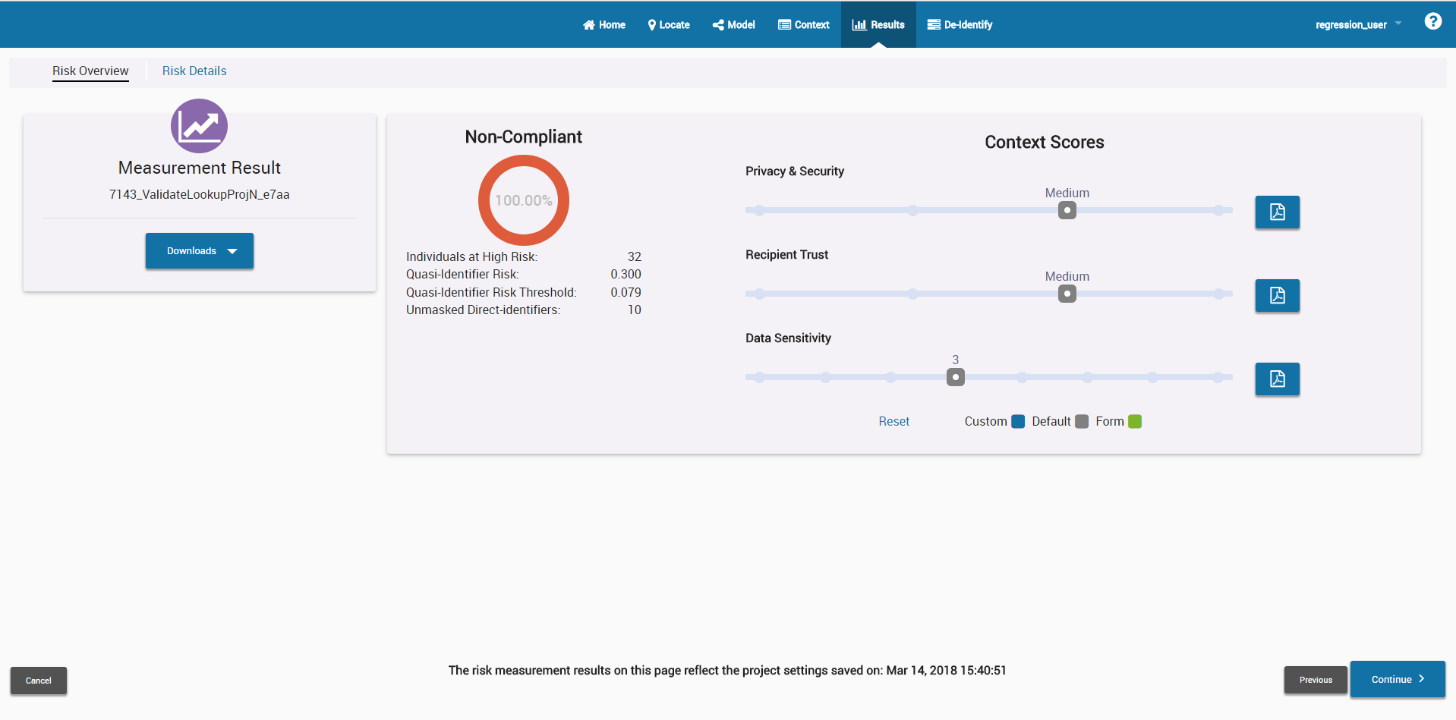Open the De-Identify section
Viewport: 1456px width, 720px height.
(x=960, y=25)
